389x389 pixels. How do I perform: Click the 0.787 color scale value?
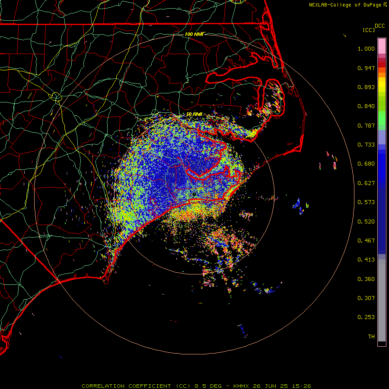[x=366, y=125]
